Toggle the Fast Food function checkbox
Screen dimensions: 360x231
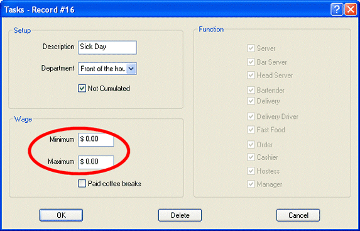click(x=251, y=130)
